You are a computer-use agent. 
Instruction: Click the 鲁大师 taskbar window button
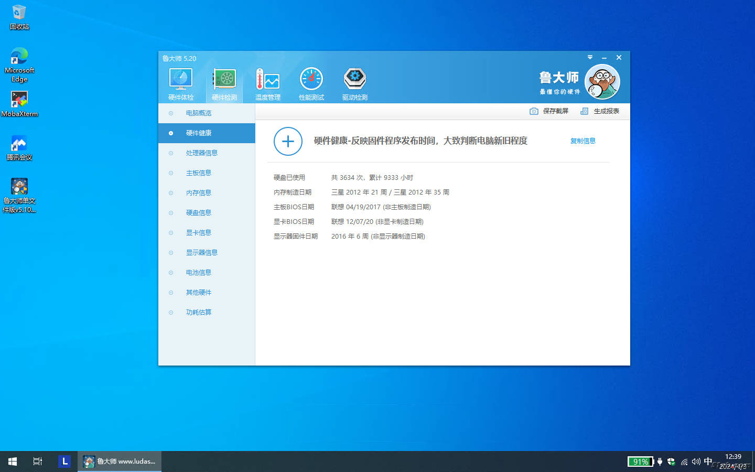click(120, 462)
